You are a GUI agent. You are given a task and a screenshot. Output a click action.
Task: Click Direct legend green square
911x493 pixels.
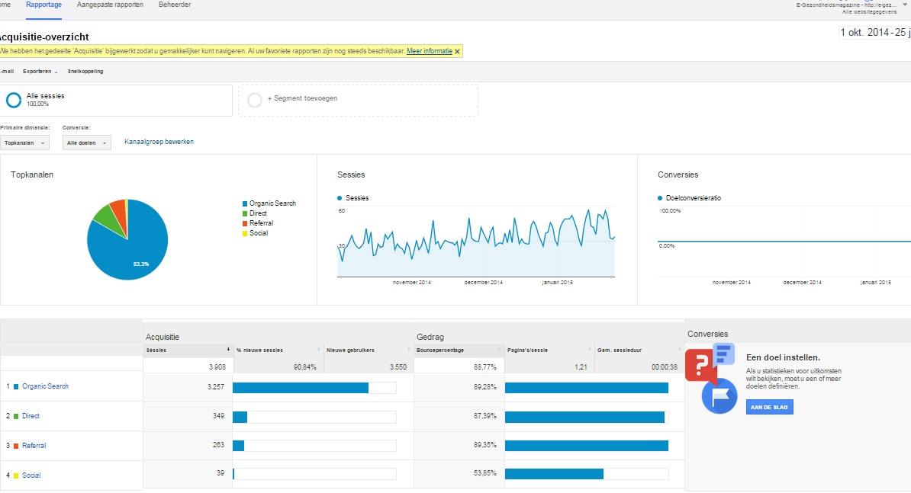(245, 214)
